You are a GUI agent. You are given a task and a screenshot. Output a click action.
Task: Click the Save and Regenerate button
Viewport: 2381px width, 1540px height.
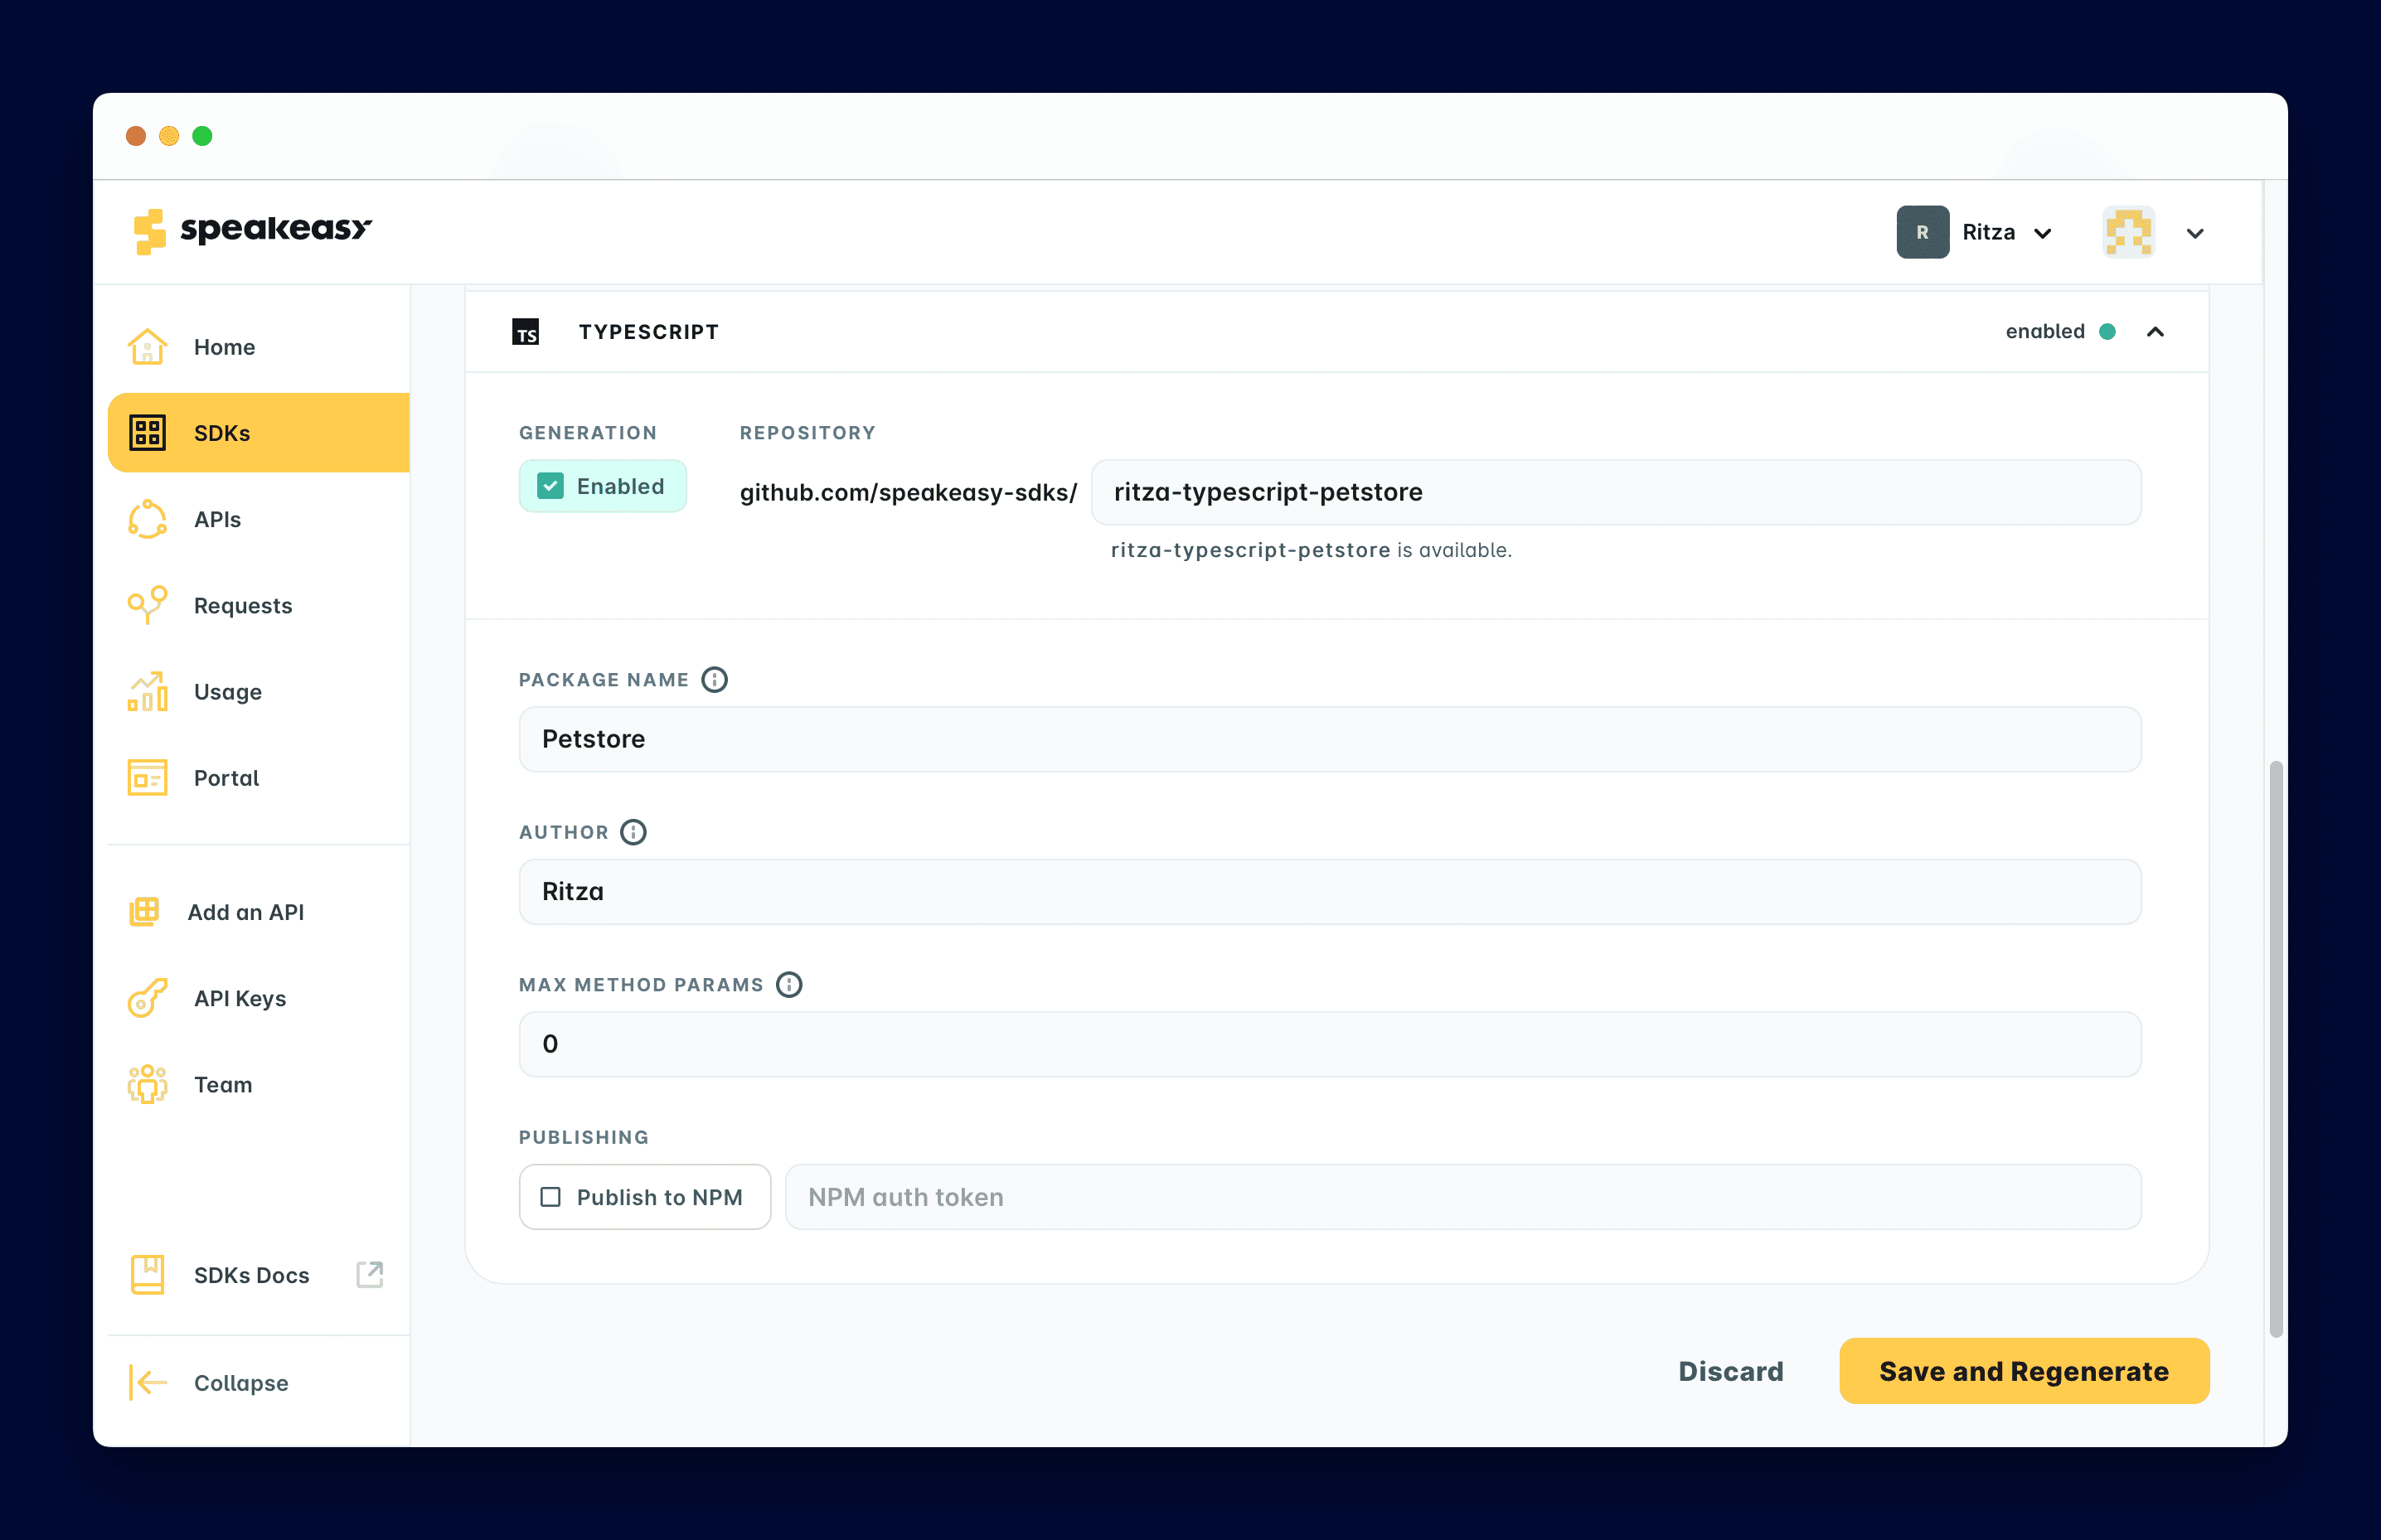coord(2024,1370)
